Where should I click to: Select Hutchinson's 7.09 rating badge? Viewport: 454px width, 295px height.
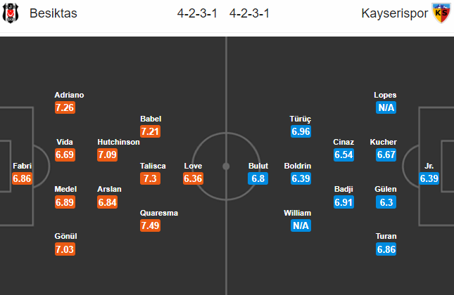tap(108, 155)
